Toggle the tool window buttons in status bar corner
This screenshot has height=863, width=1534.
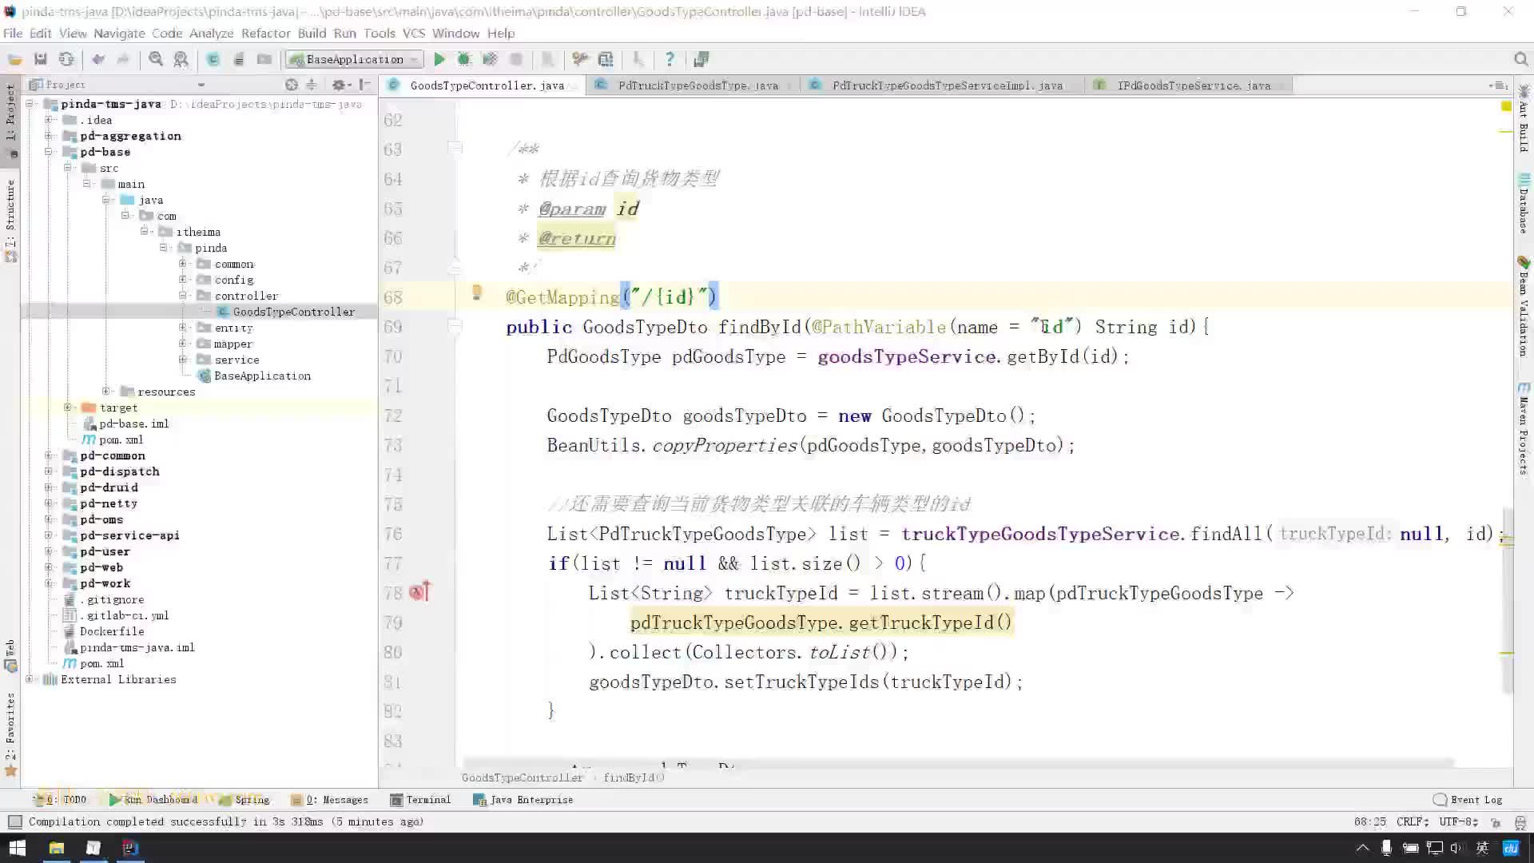(x=14, y=821)
